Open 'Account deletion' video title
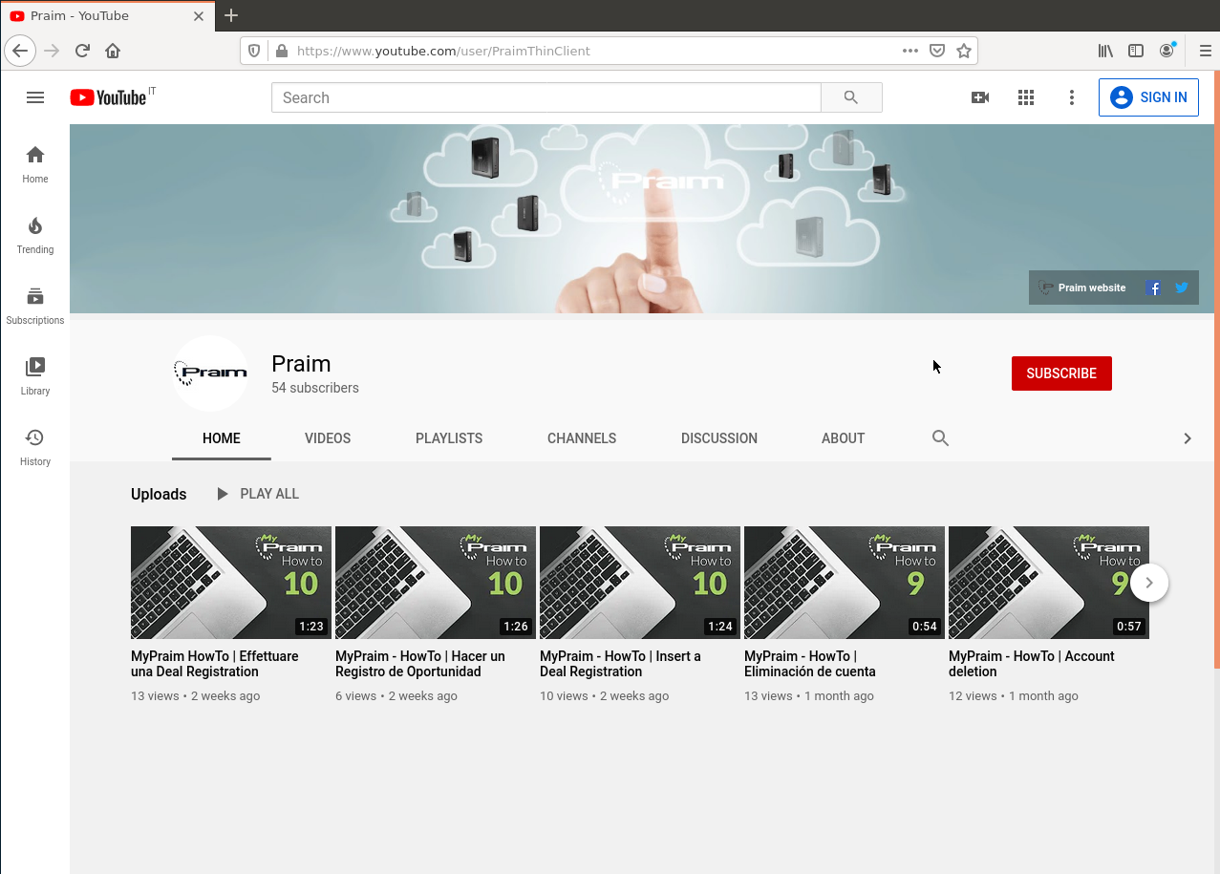The height and width of the screenshot is (874, 1220). click(1032, 664)
